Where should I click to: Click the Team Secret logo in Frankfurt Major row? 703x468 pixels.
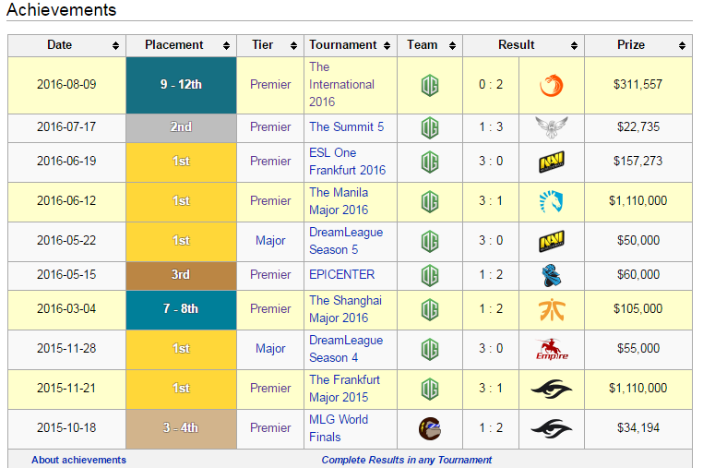click(x=551, y=389)
